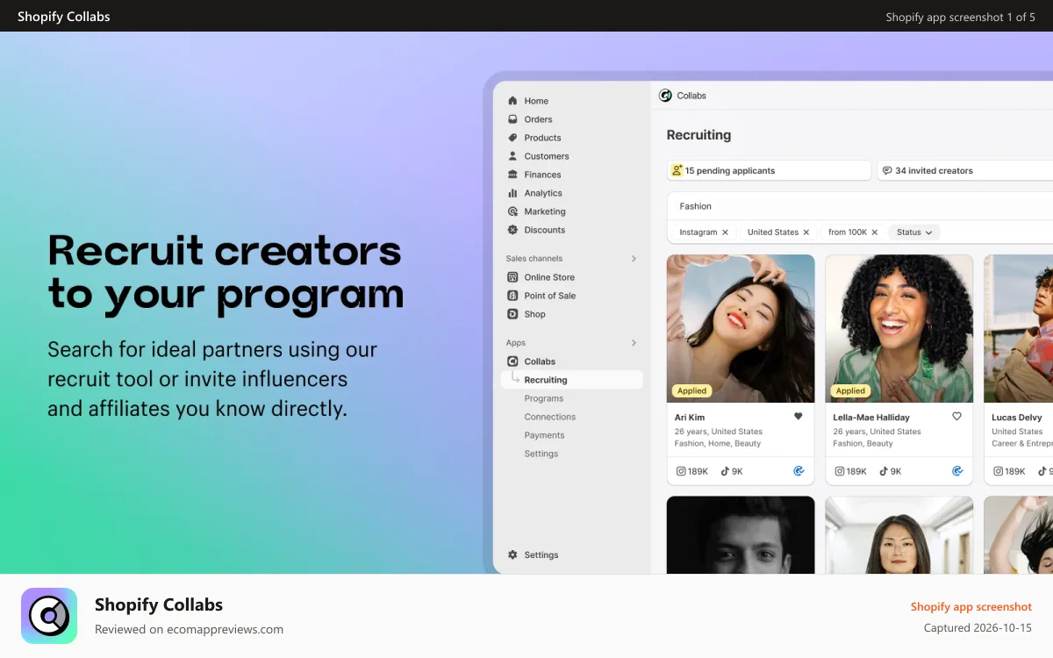This screenshot has height=658, width=1053.
Task: Open Collabs Settings submenu item
Action: [541, 454]
